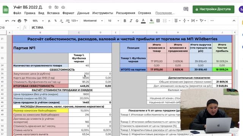Open vertical align options
The height and width of the screenshot is (136, 243).
coord(186,21)
